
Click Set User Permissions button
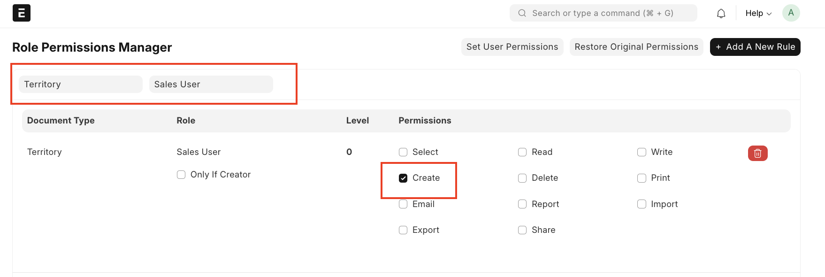pyautogui.click(x=512, y=47)
